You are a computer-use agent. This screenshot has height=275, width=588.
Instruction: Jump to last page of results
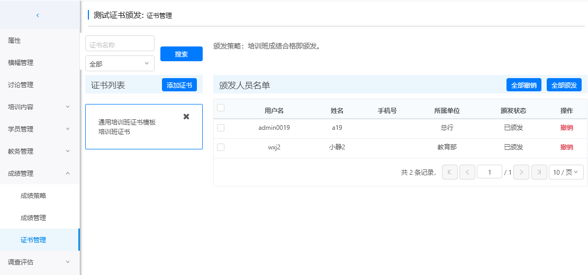(539, 172)
